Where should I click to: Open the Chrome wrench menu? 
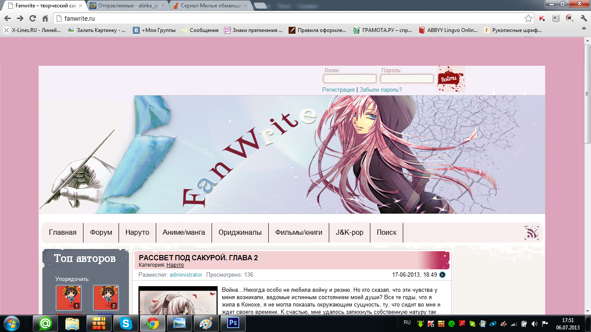point(583,18)
